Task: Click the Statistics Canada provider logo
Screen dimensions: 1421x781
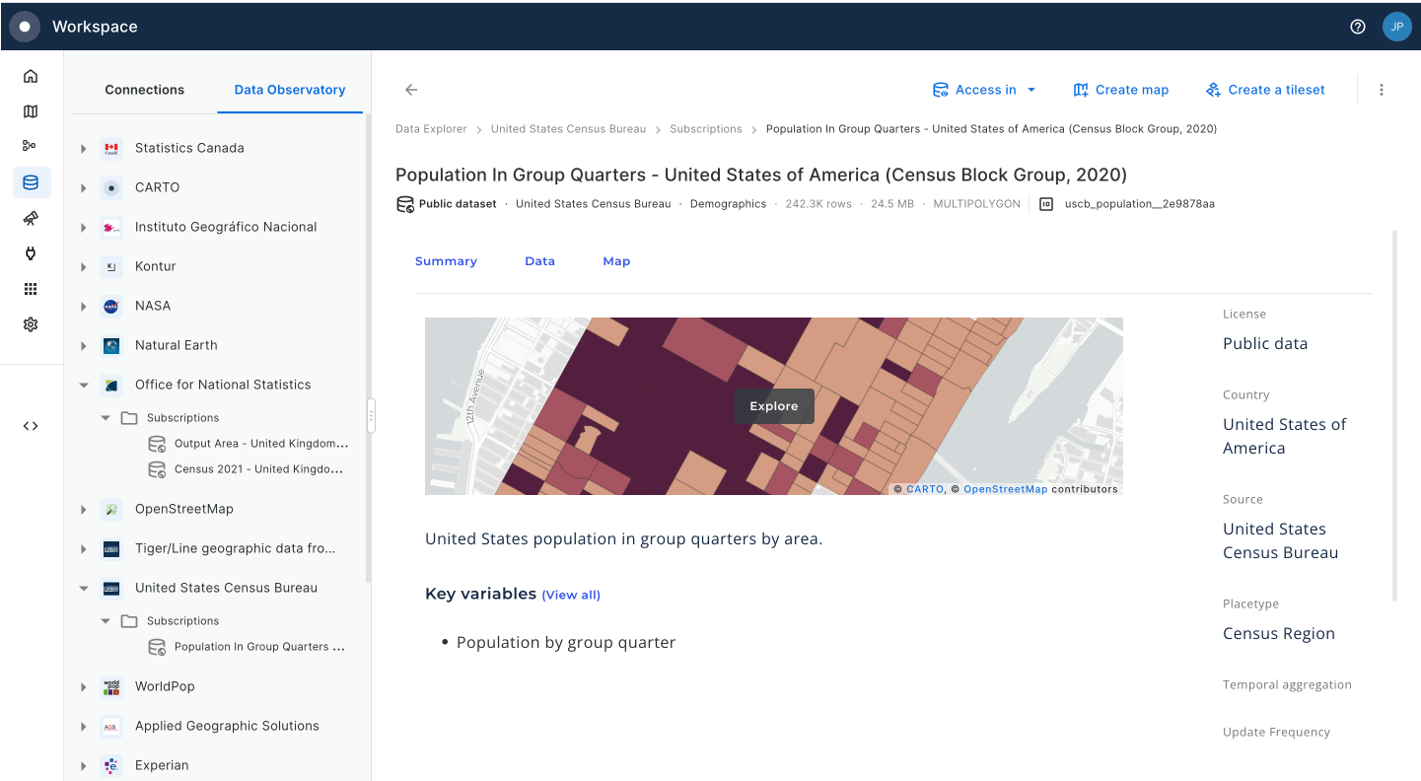Action: [111, 148]
